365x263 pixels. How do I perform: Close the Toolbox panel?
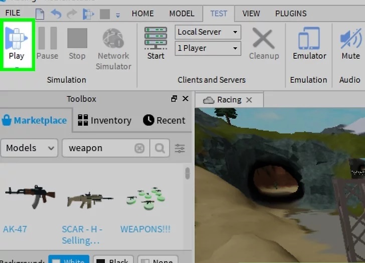(x=186, y=99)
